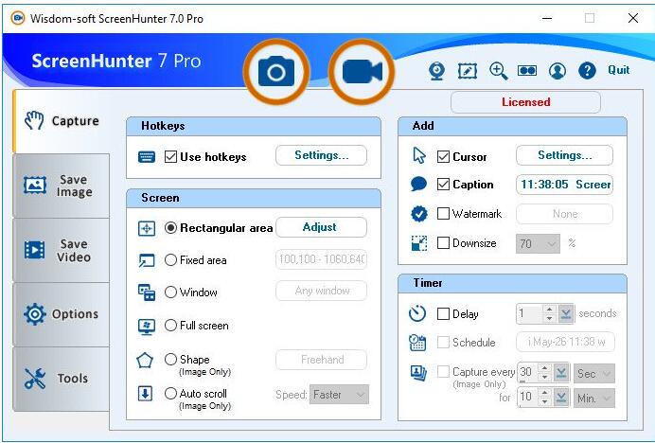The width and height of the screenshot is (655, 443).
Task: Click the Caption text field
Action: [x=565, y=185]
